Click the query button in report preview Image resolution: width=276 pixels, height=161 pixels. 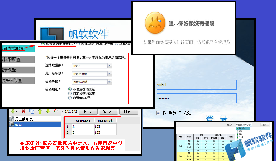264,125
